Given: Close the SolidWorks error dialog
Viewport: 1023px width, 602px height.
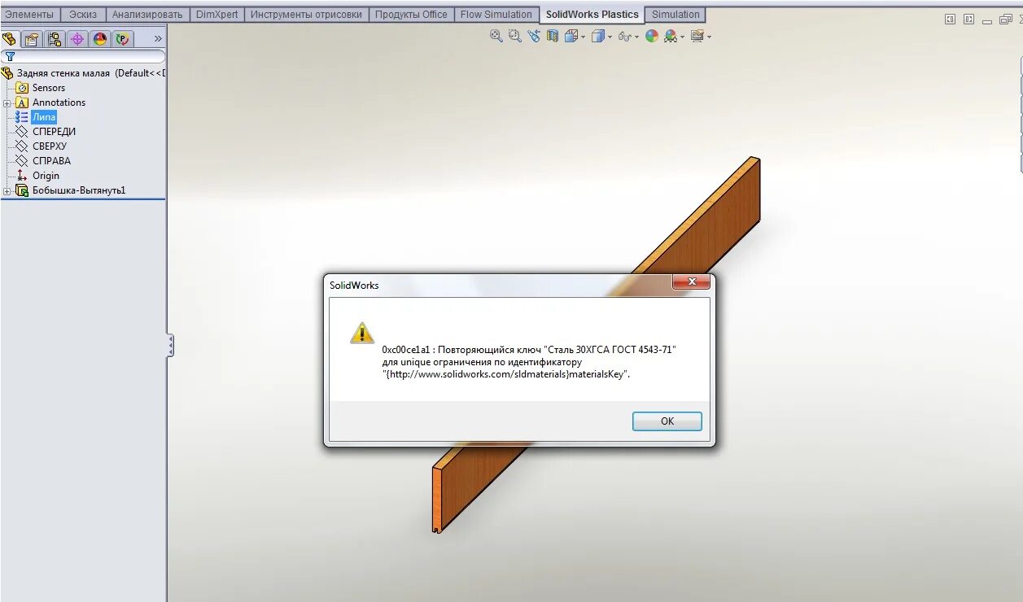Looking at the screenshot, I should (692, 282).
